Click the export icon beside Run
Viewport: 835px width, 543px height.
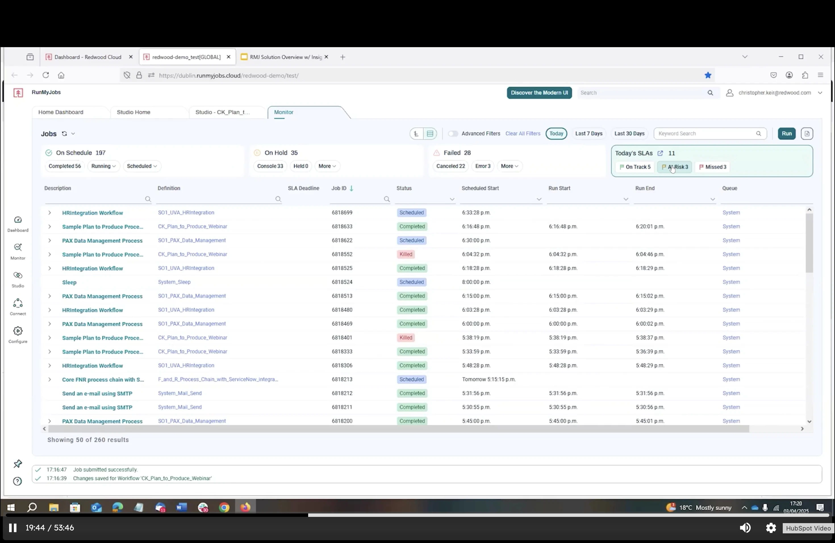point(807,134)
